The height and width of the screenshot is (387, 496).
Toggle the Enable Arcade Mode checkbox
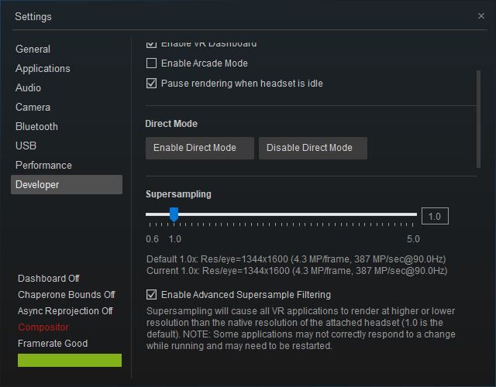(x=152, y=63)
